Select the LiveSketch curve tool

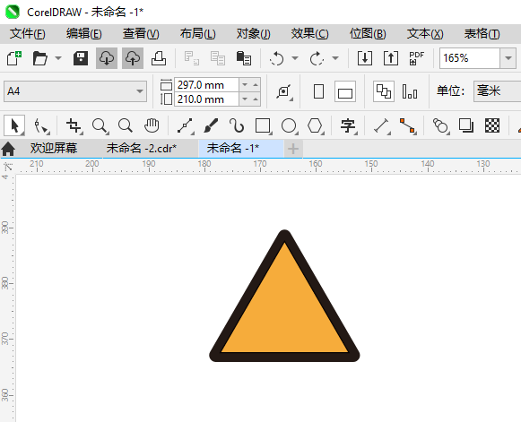pyautogui.click(x=237, y=125)
